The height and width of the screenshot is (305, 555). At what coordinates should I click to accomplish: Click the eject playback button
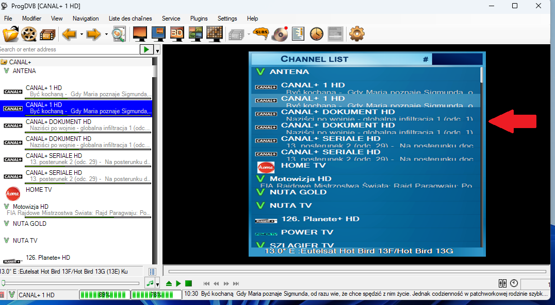click(x=169, y=283)
